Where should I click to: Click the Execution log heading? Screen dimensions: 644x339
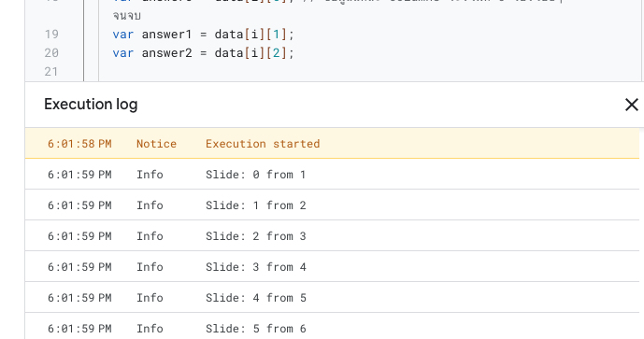91,105
